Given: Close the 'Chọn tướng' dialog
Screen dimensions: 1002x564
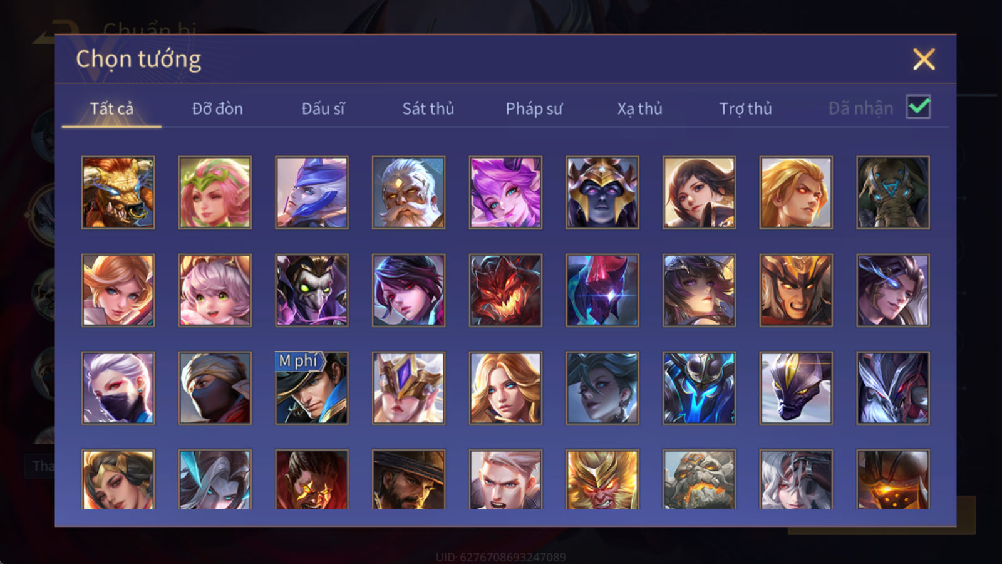Looking at the screenshot, I should [x=924, y=60].
